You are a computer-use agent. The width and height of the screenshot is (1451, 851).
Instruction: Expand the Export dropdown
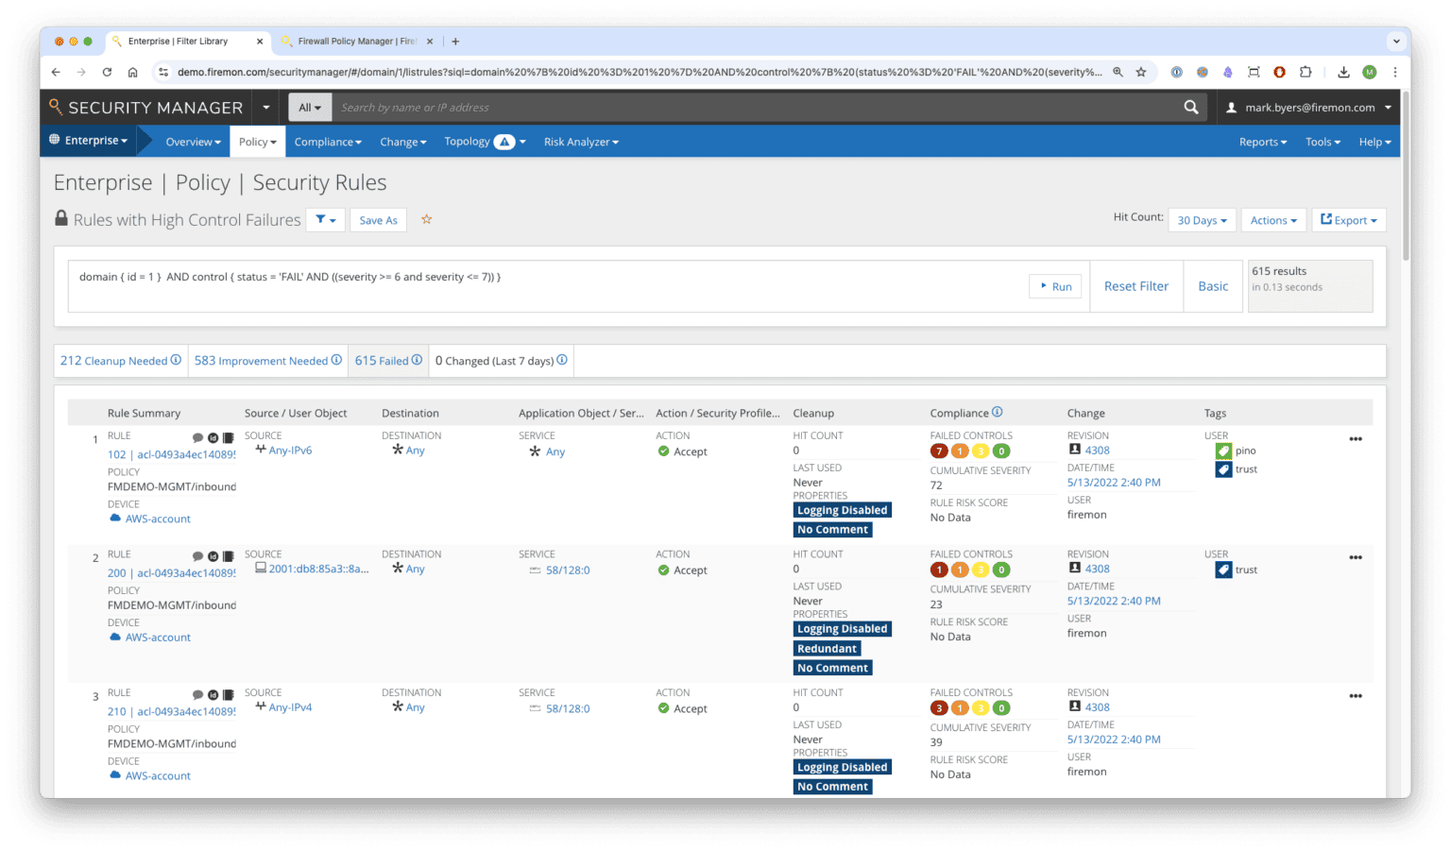point(1348,219)
